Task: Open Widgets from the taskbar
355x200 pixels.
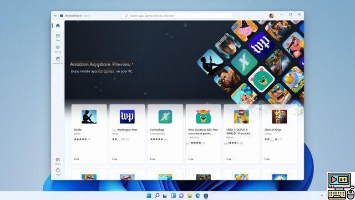Action: point(173,196)
